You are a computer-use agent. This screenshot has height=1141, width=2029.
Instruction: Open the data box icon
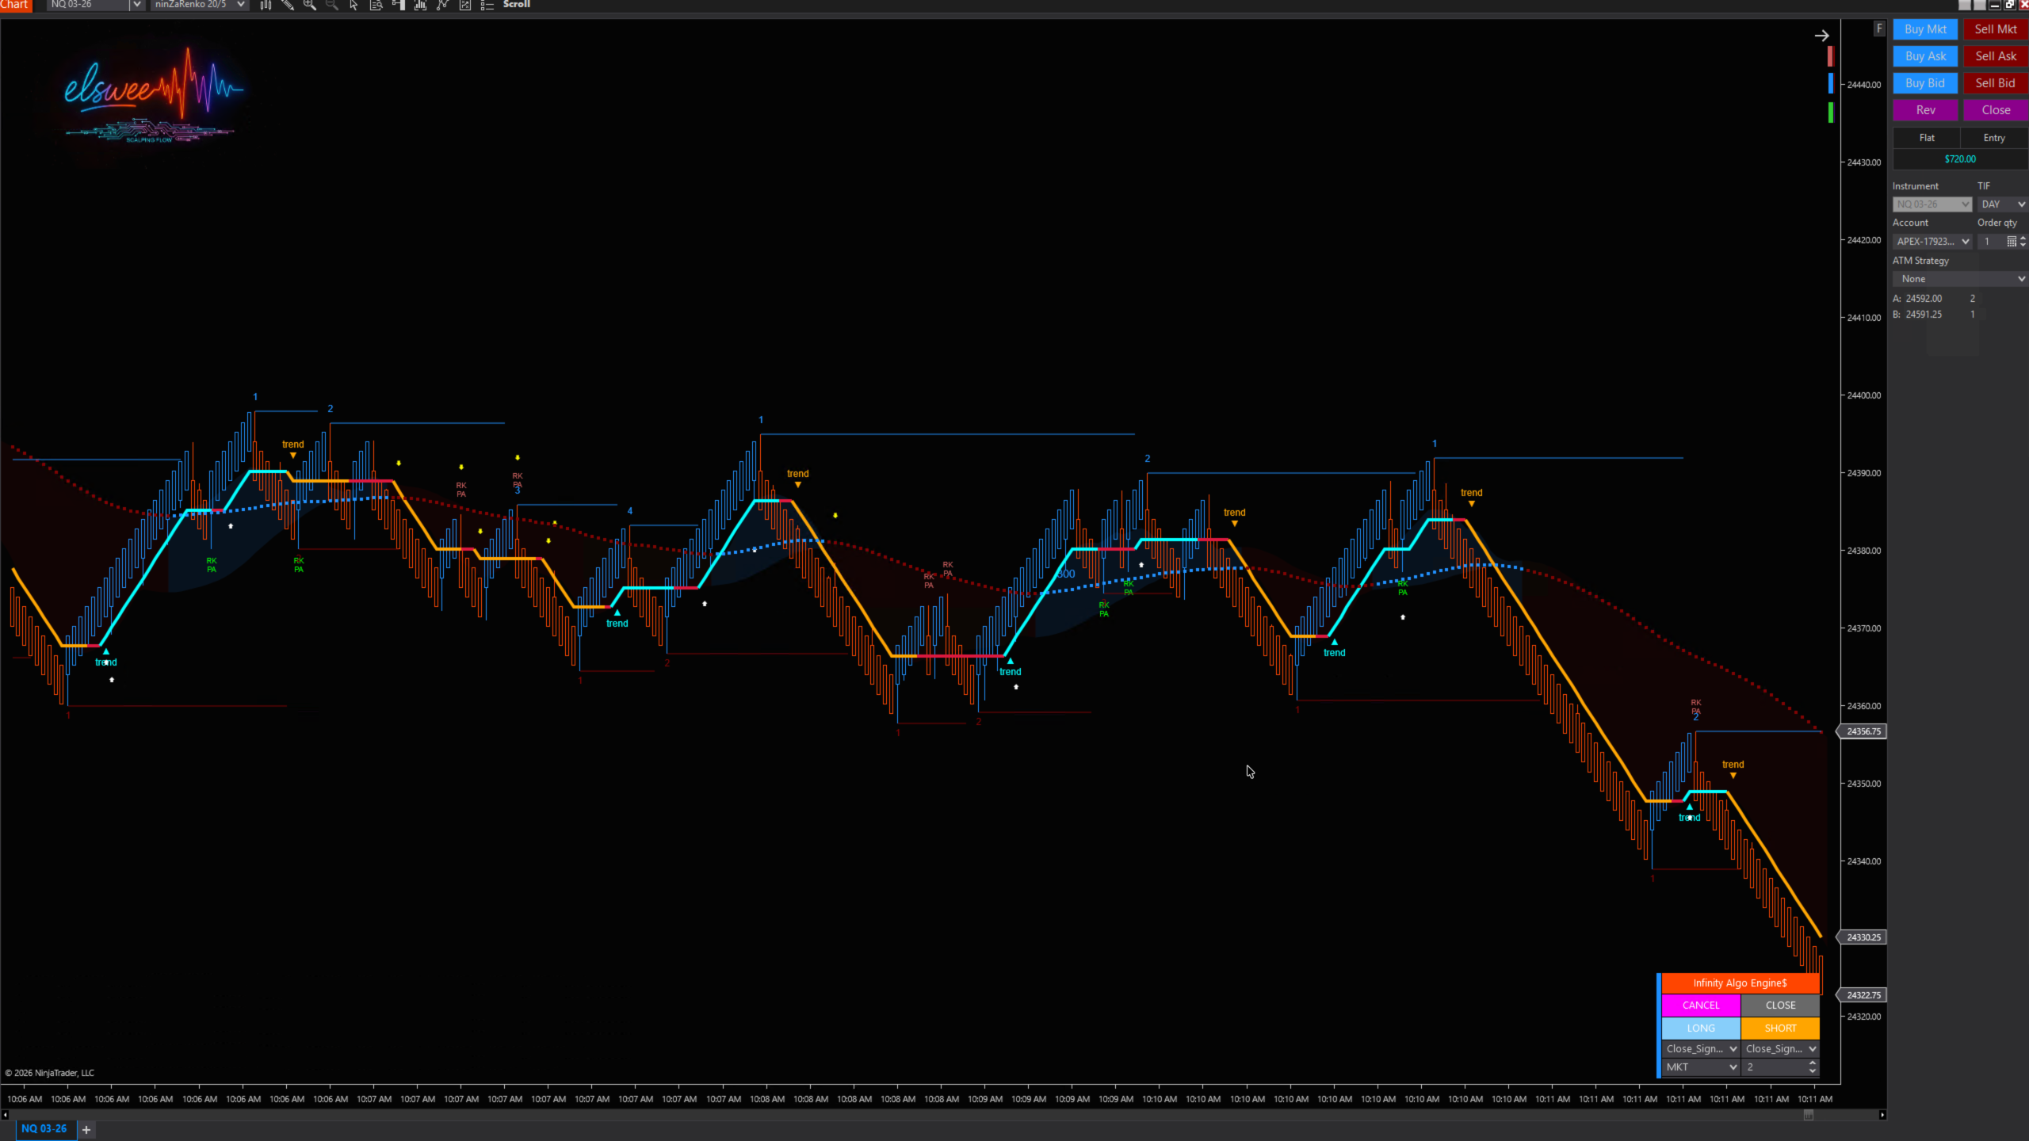pos(376,5)
